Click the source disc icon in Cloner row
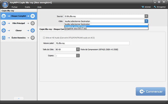 [4, 31]
